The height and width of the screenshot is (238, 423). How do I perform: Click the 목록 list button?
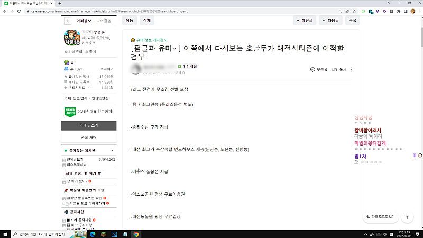pyautogui.click(x=352, y=21)
